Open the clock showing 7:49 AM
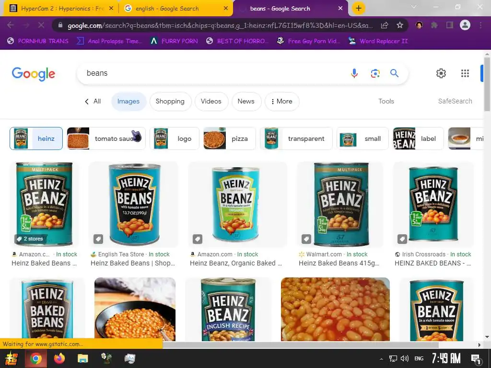 [x=446, y=358]
